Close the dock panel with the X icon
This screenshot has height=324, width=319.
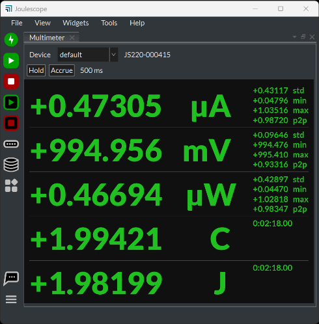tap(312, 37)
